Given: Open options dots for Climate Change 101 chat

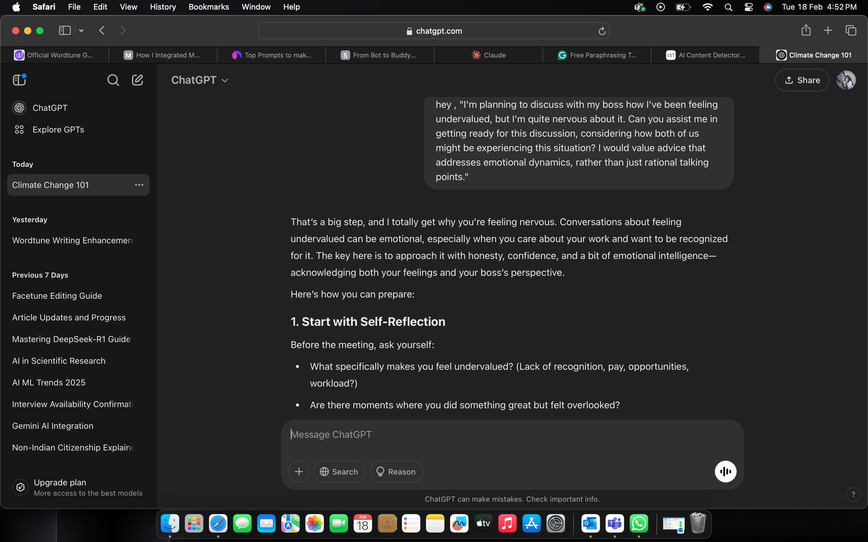Looking at the screenshot, I should click(x=139, y=185).
